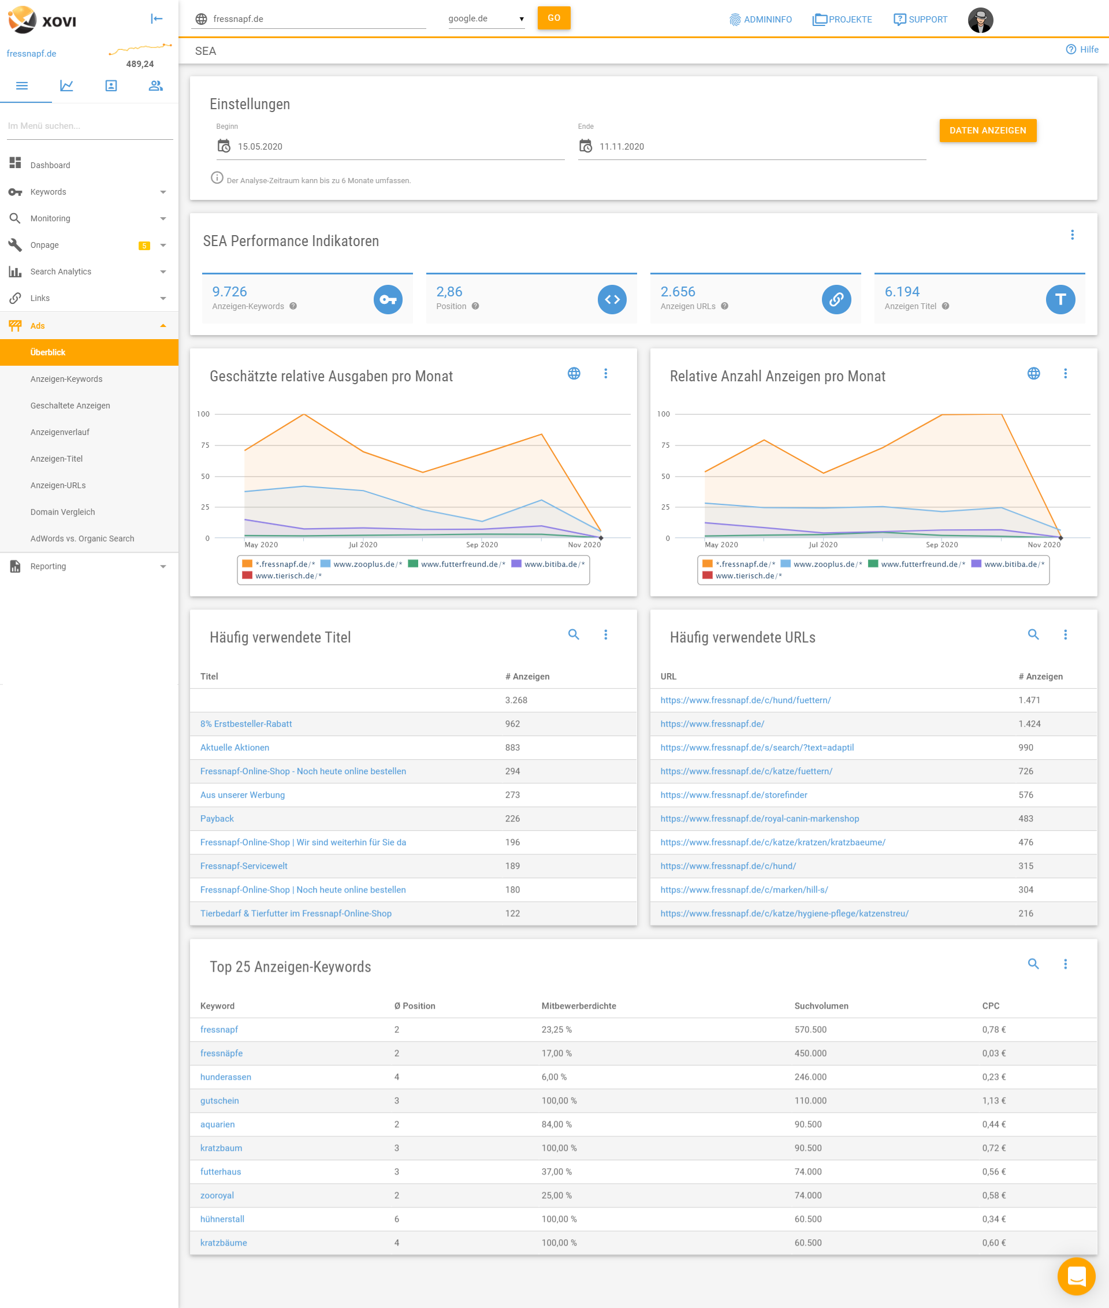Viewport: 1109px width, 1308px height.
Task: Search within Häufig verwendete URLs table
Action: pos(1033,634)
